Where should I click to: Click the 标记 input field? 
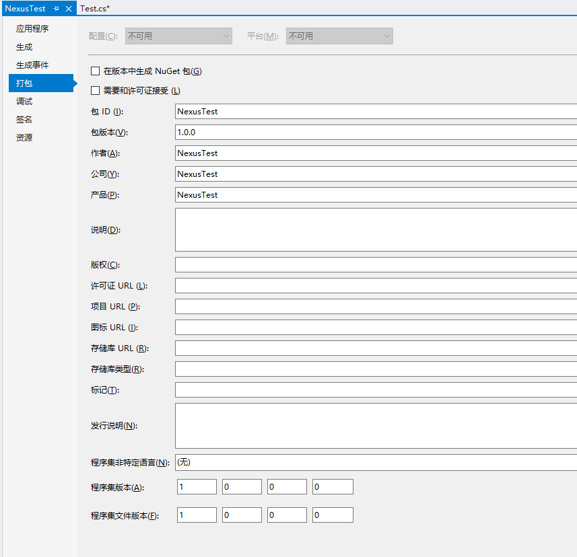[376, 390]
